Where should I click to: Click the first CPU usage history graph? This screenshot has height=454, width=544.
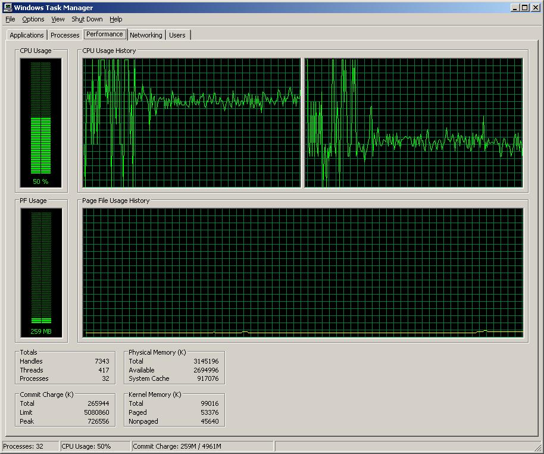tap(192, 123)
